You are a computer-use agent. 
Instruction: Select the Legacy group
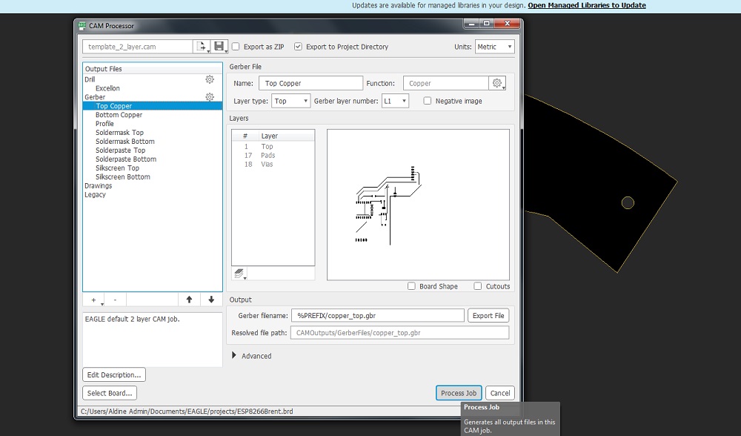coord(95,195)
